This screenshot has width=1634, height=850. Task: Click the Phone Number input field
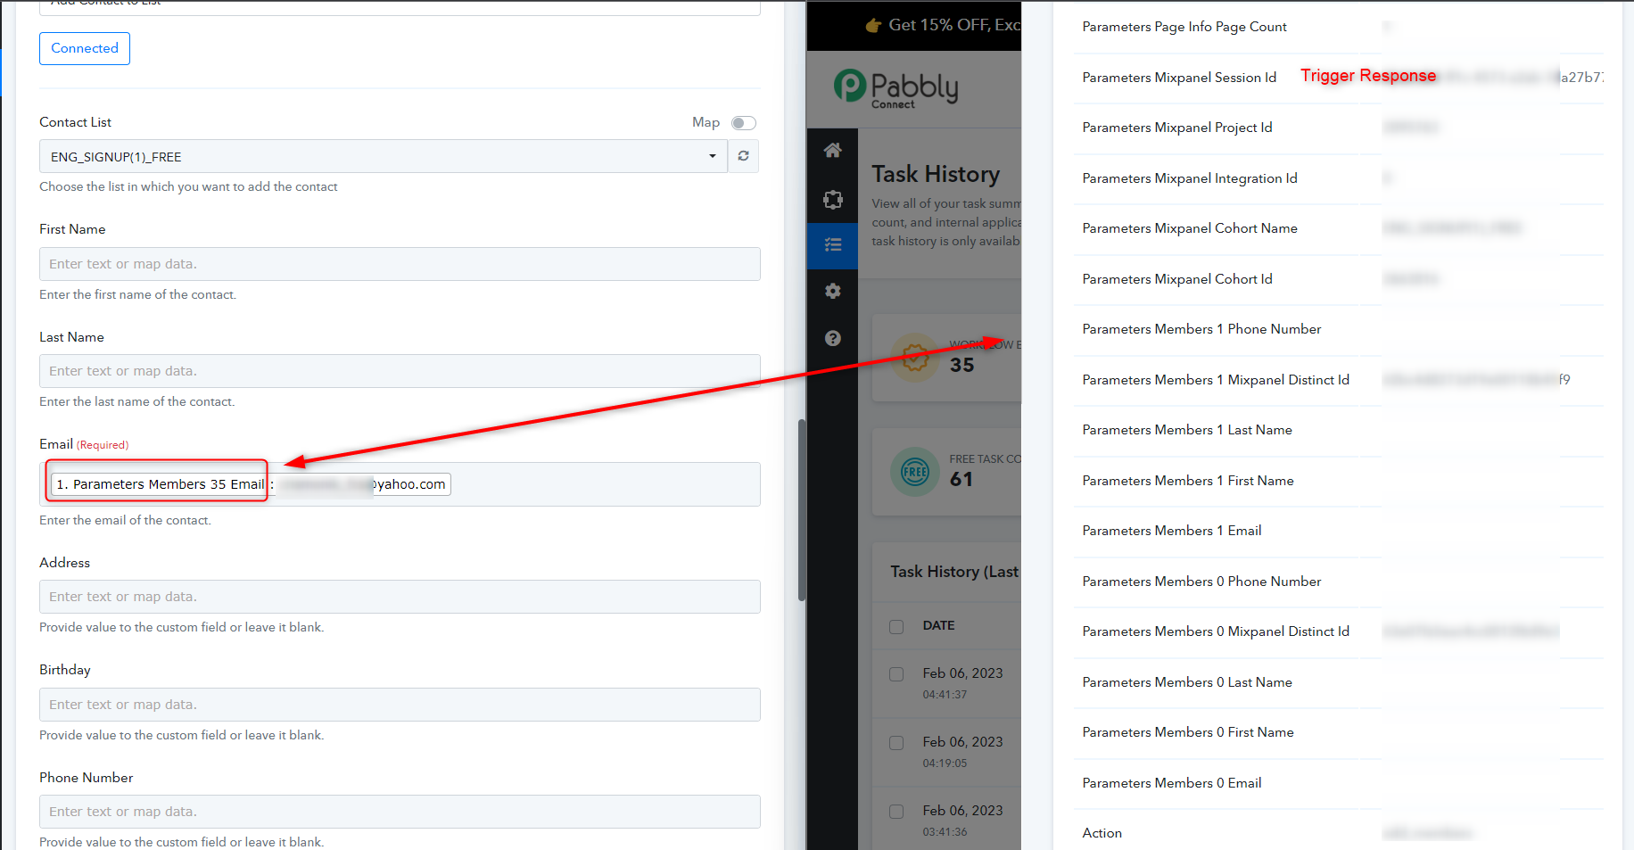click(x=400, y=812)
